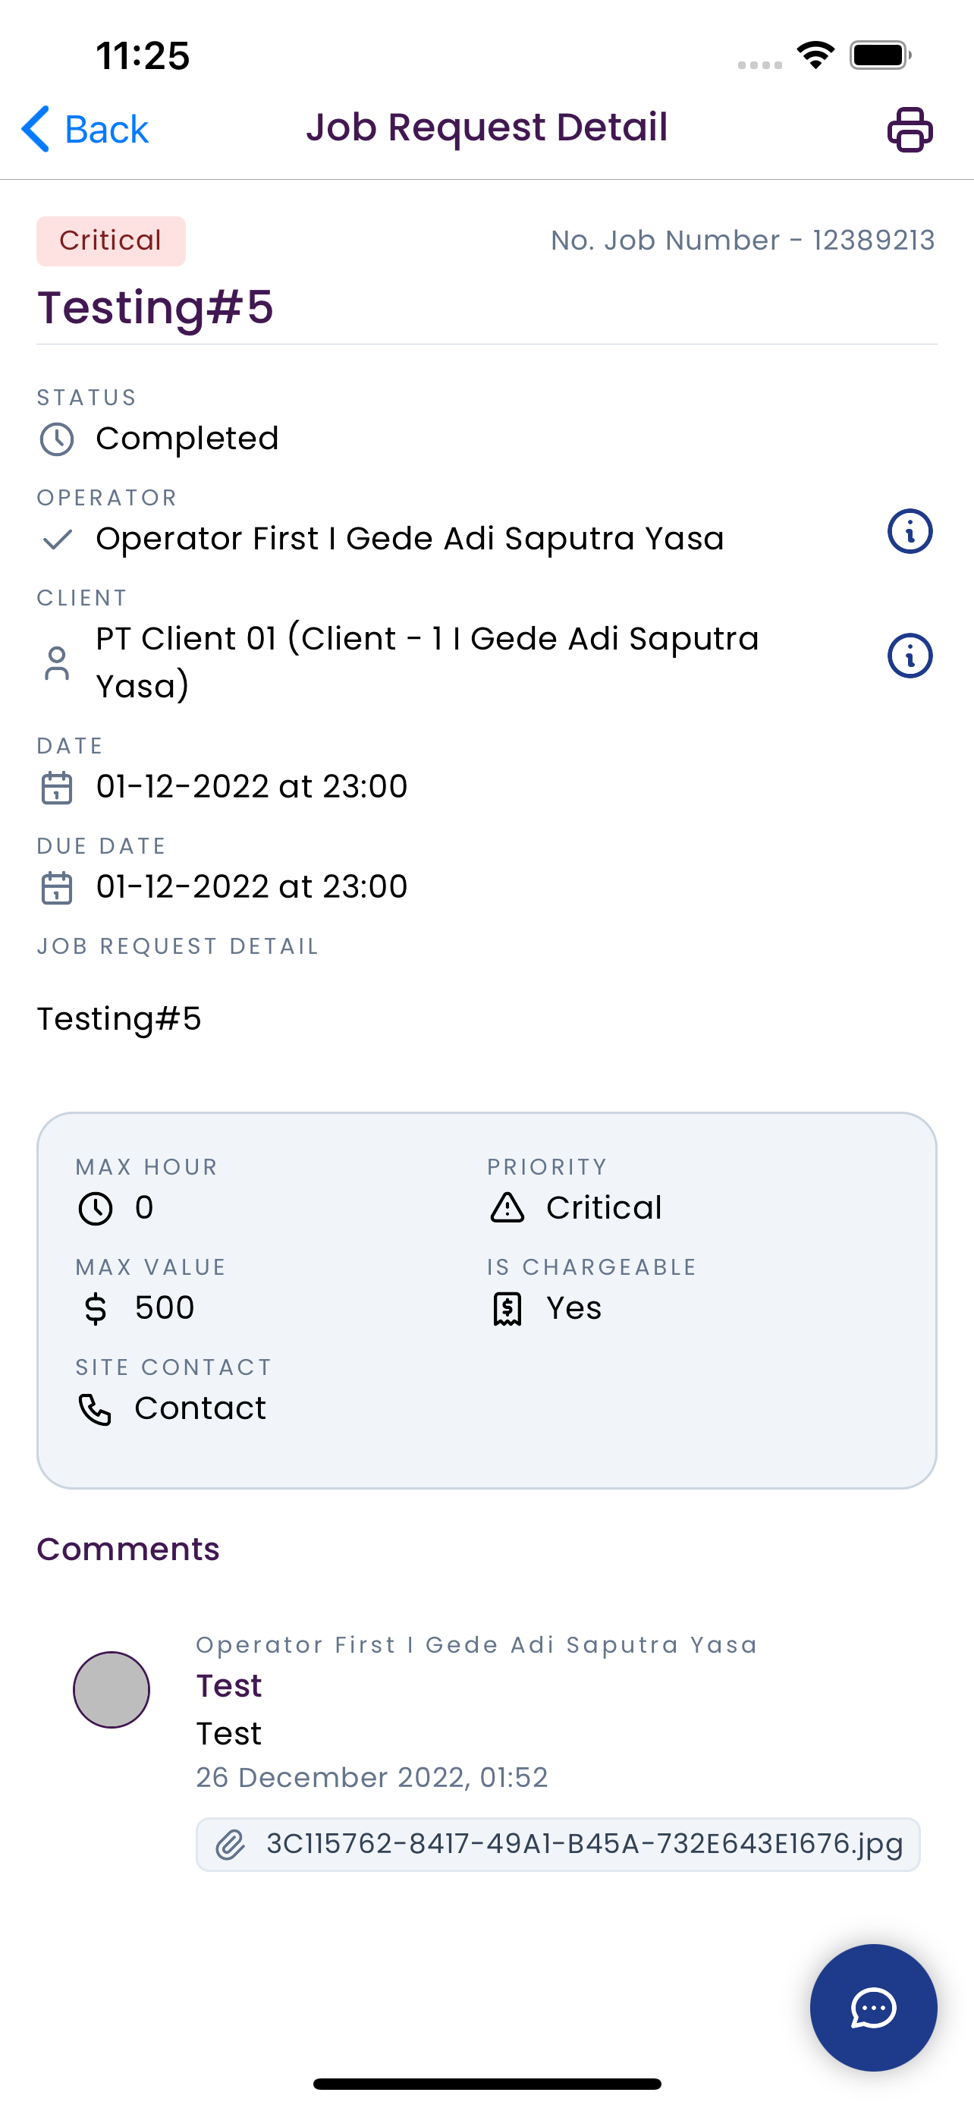Tap the phone icon for site contact
The height and width of the screenshot is (2108, 974).
[x=95, y=1409]
